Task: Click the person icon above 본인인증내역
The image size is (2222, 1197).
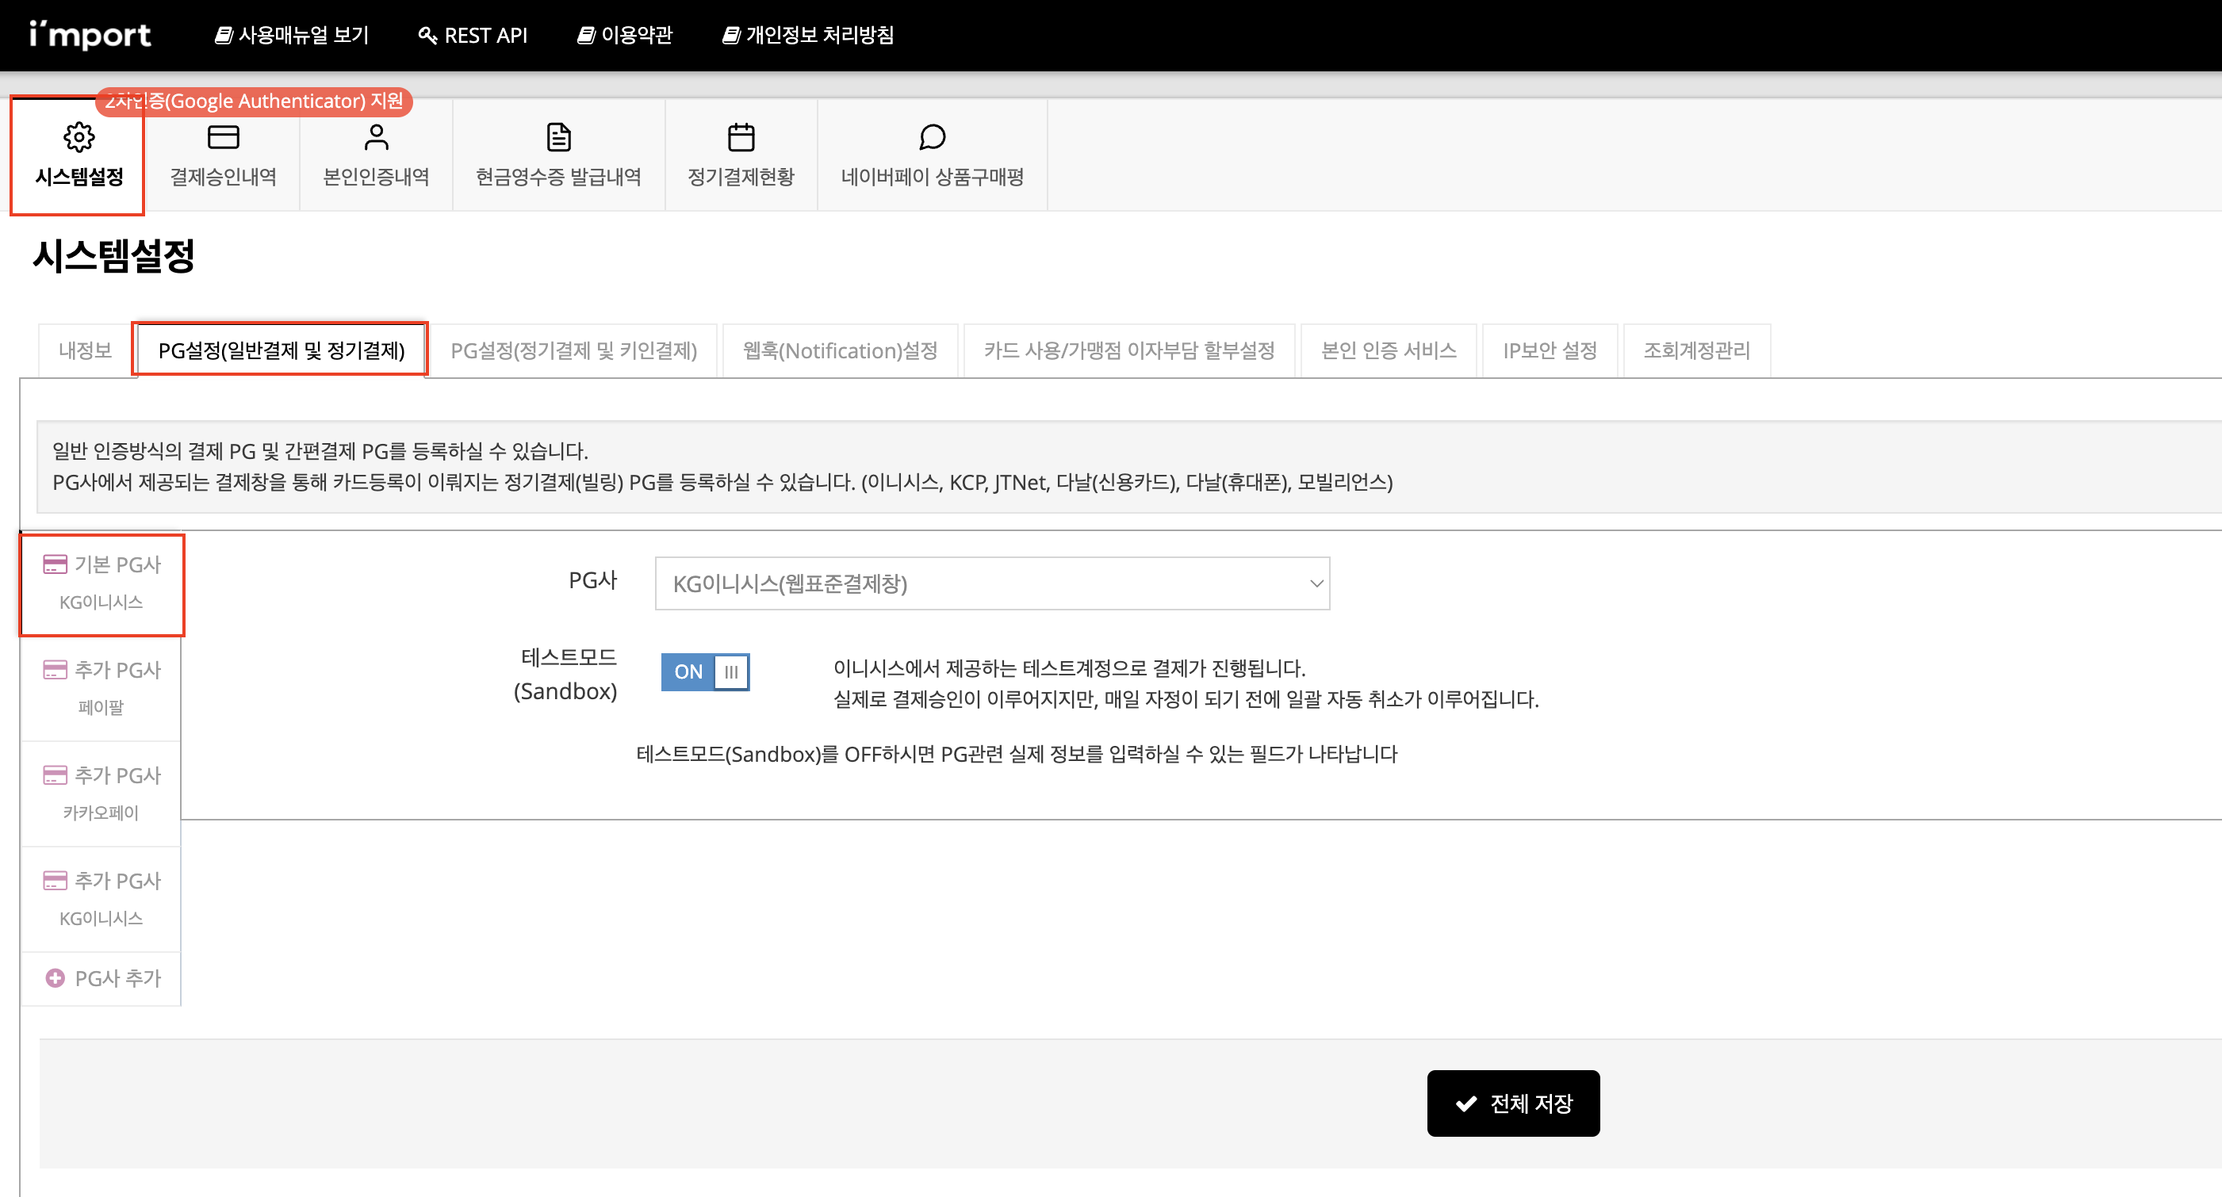Action: tap(376, 137)
